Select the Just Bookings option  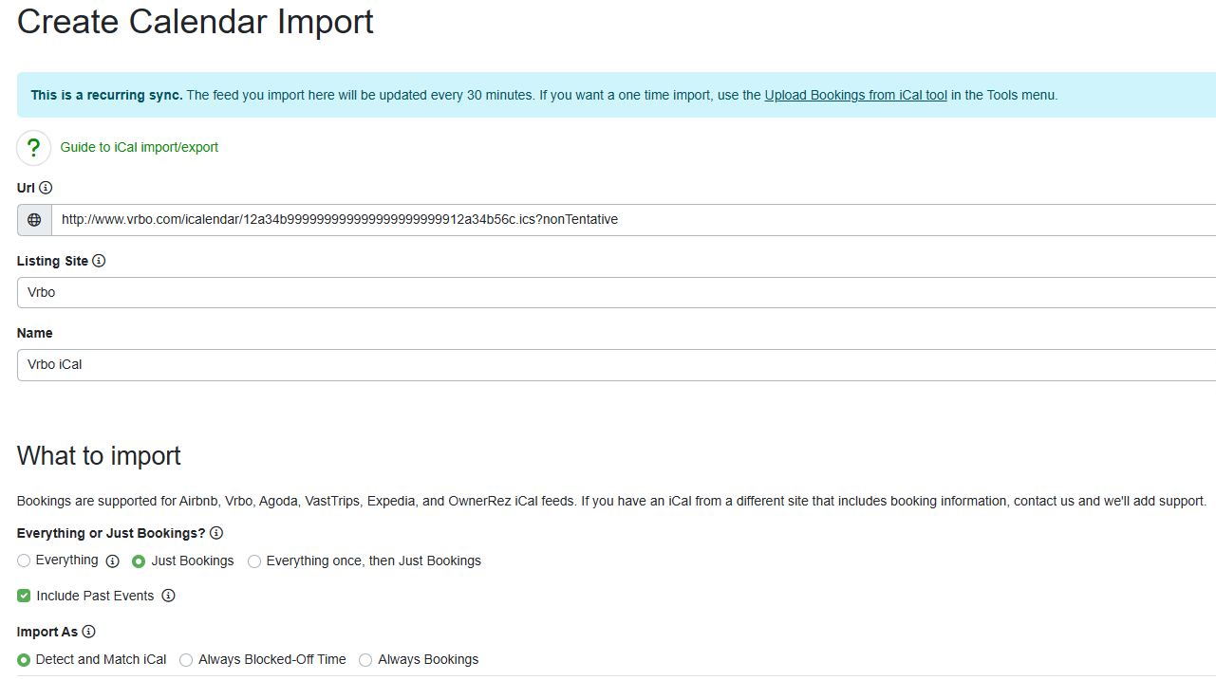click(x=138, y=561)
